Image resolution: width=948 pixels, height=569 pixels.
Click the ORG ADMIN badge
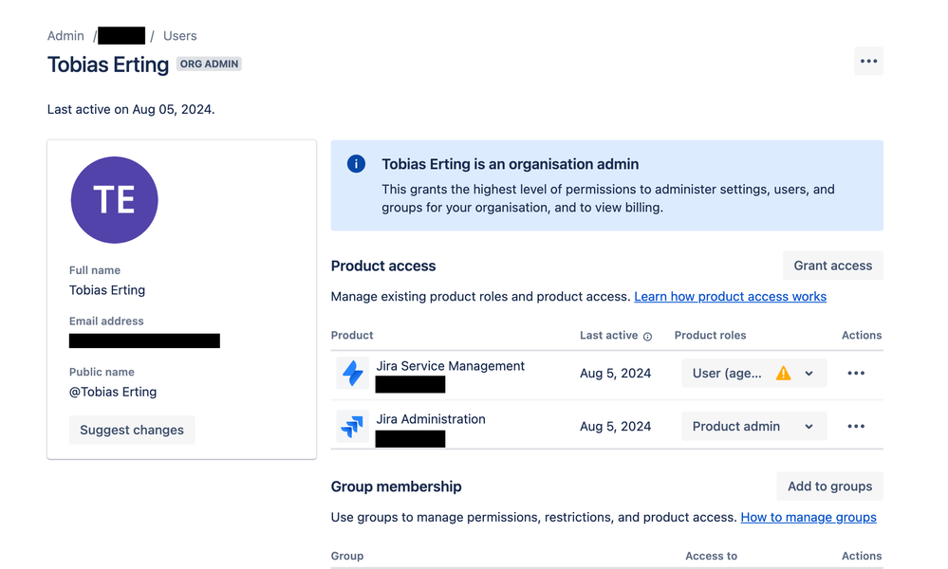pos(210,64)
